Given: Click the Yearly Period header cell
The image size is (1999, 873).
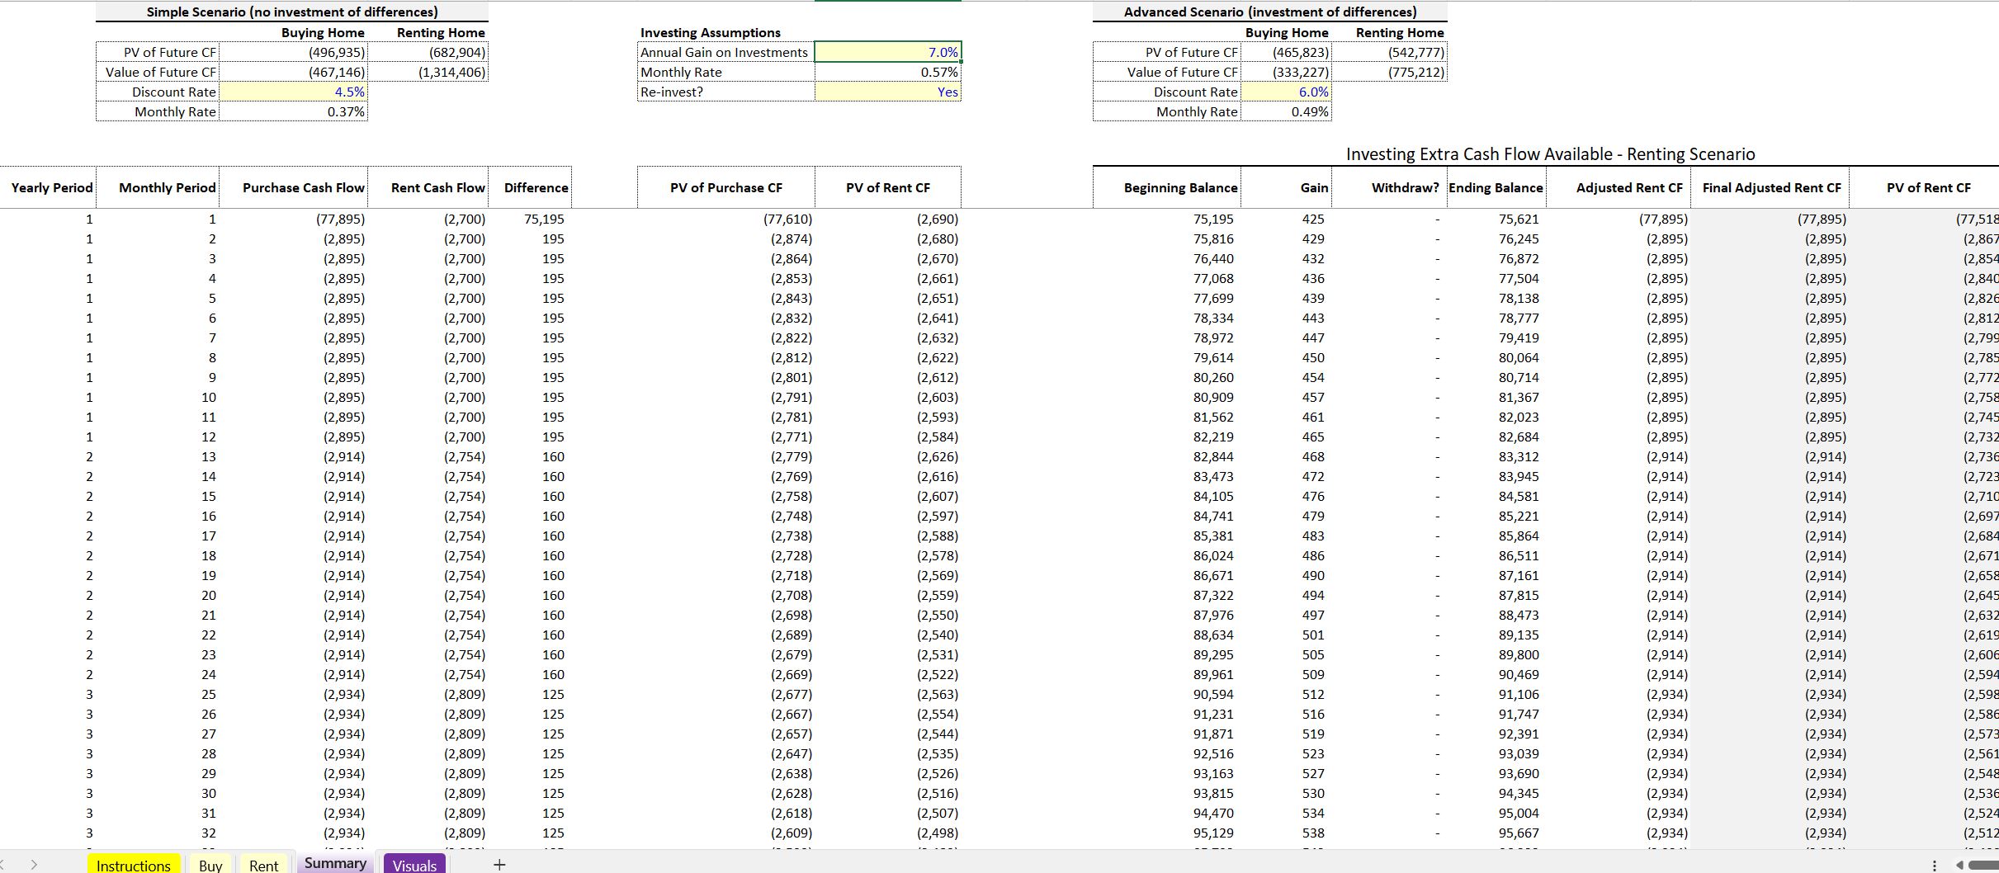Looking at the screenshot, I should coord(51,187).
